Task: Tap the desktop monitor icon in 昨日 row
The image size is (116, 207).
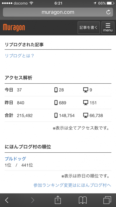Action: (x=86, y=103)
